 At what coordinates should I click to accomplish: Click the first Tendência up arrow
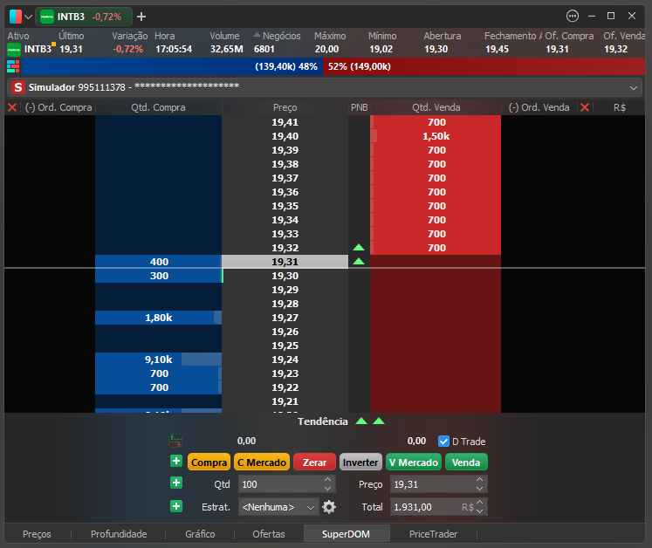point(361,421)
